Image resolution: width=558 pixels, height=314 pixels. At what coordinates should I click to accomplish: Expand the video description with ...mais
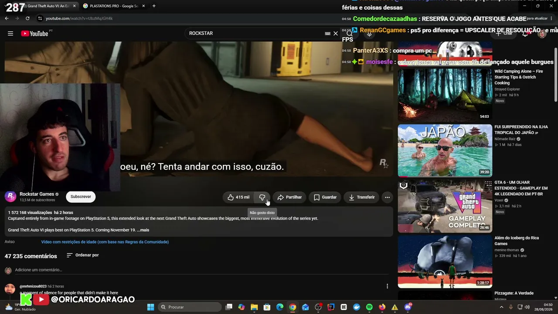click(x=143, y=230)
